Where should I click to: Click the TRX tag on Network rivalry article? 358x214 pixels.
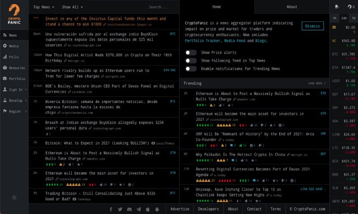point(173,70)
